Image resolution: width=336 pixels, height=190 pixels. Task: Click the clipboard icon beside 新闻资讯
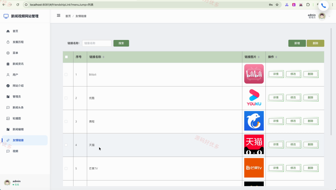point(8,64)
